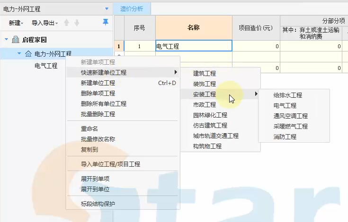
Task: Click the 项目造价(元) column header
Action: (x=256, y=28)
